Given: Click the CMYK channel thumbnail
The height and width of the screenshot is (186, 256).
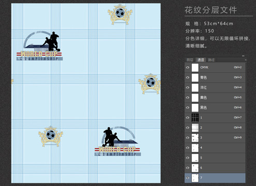Looking at the screenshot, I should (195, 68).
